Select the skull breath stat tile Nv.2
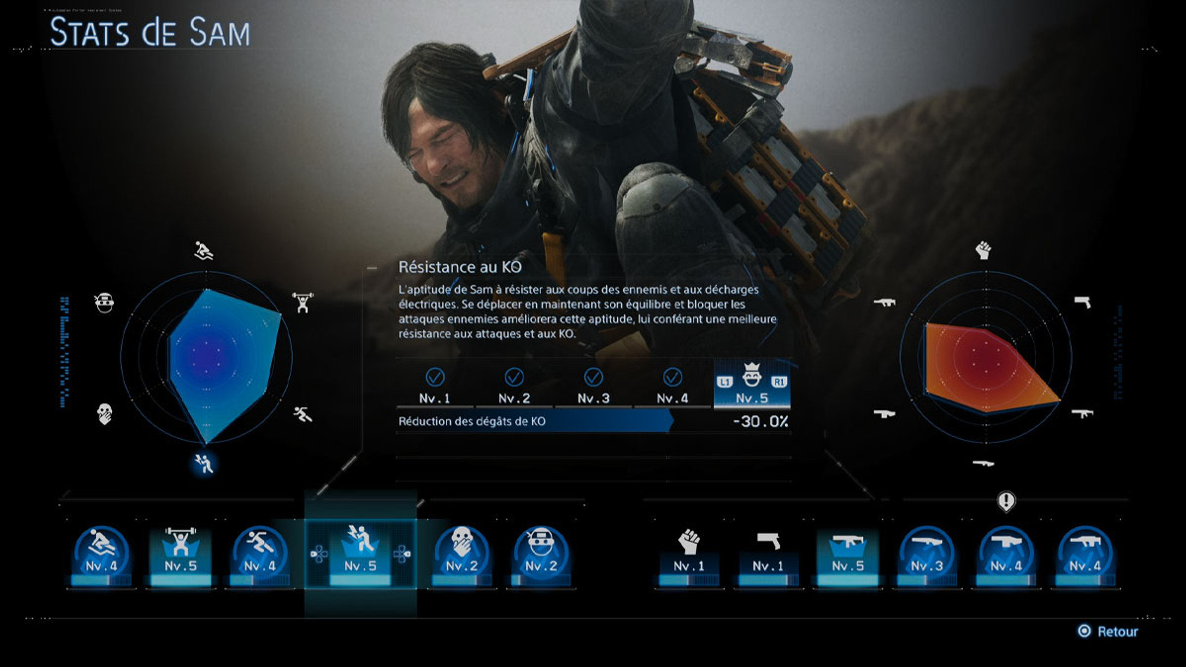Viewport: 1186px width, 667px height. pos(462,556)
